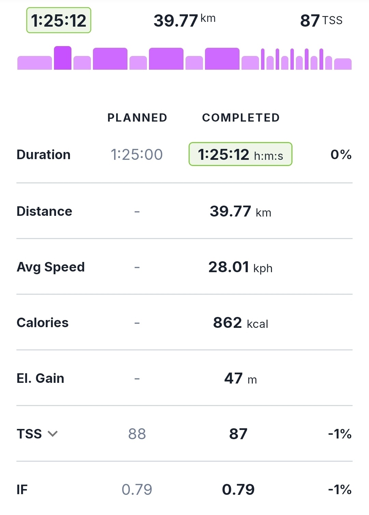Tap the planned Duration value 1:25:00
The width and height of the screenshot is (369, 515).
pyautogui.click(x=137, y=154)
